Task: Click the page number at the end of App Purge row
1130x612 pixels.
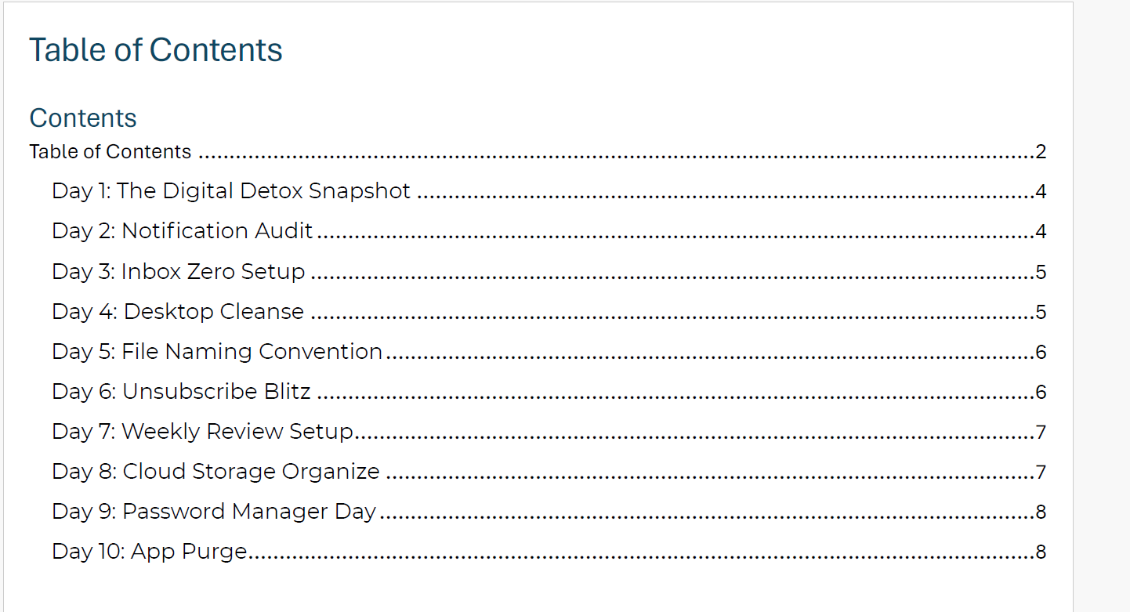Action: pos(1041,552)
